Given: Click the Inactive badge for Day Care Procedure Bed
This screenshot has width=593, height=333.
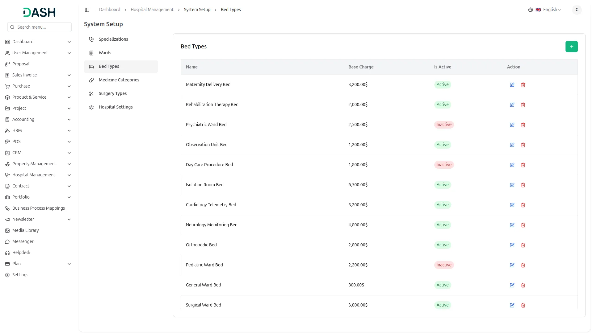Looking at the screenshot, I should coord(444,165).
